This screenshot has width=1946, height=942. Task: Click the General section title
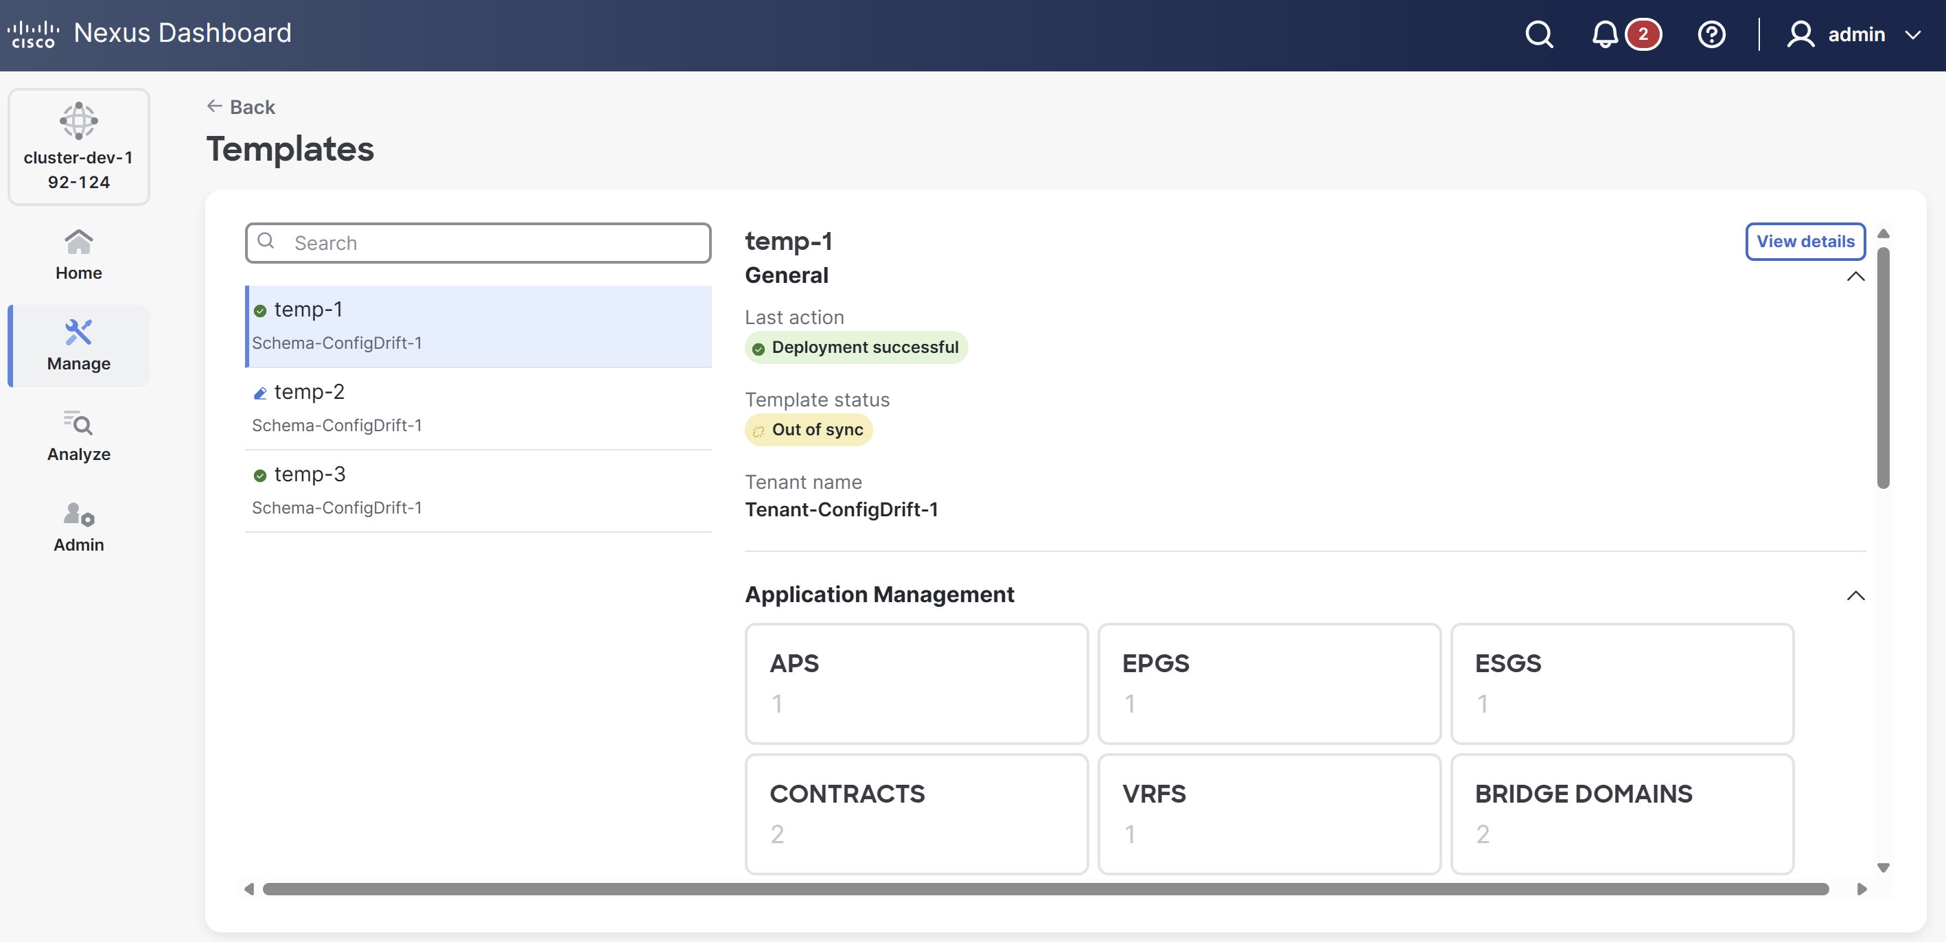click(787, 275)
